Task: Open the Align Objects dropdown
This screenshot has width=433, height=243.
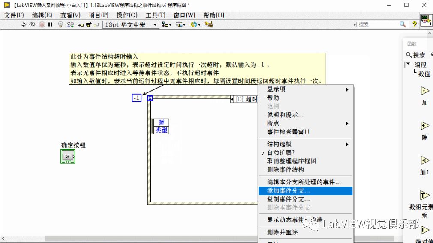Action: point(166,25)
